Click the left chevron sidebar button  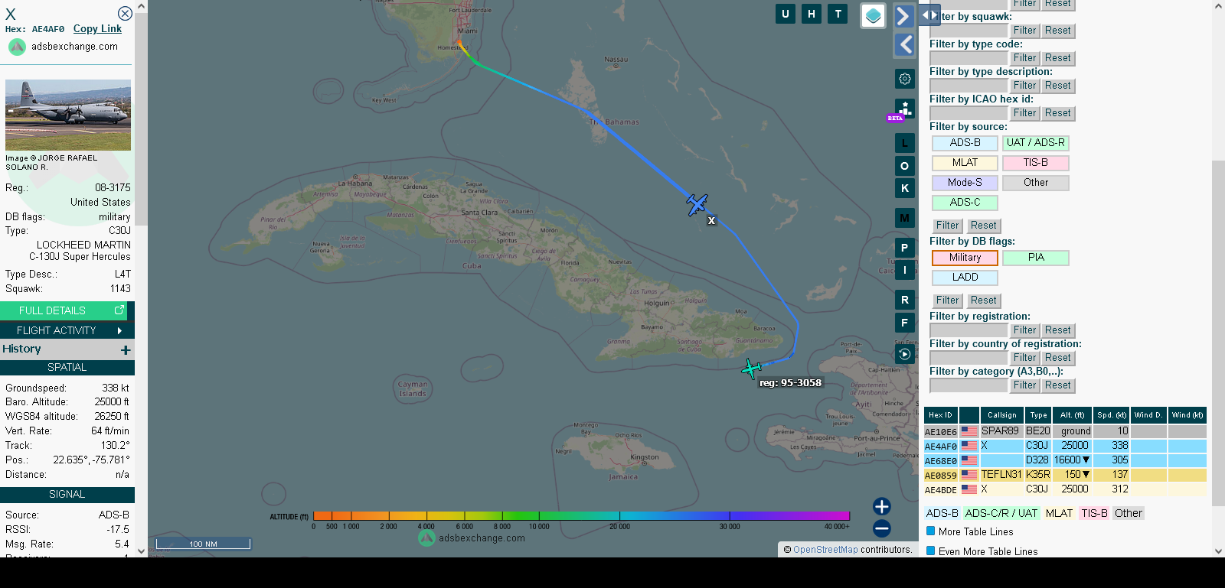point(904,45)
